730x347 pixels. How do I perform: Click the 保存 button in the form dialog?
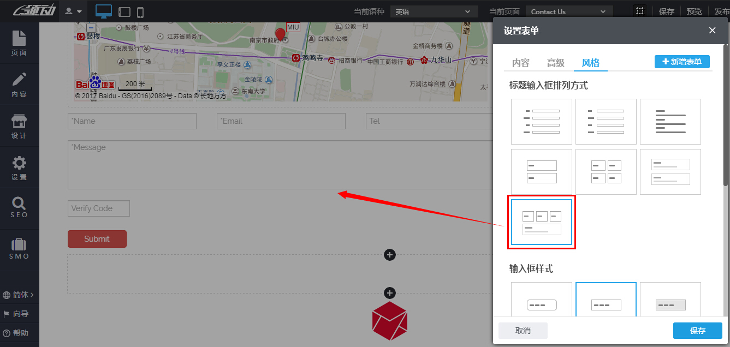697,330
